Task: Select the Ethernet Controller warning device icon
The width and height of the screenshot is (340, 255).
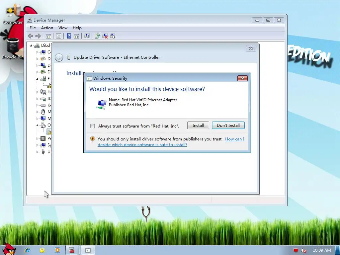Action: pos(49,131)
